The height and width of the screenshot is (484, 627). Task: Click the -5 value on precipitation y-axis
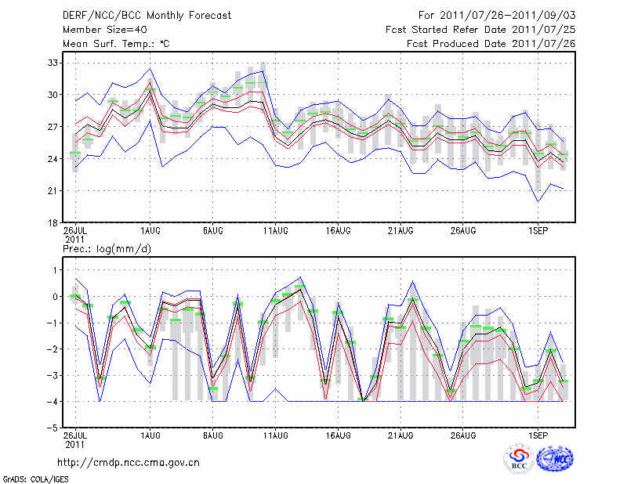pos(53,428)
